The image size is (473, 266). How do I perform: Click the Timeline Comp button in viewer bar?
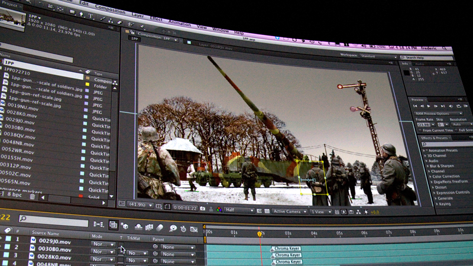[351, 212]
